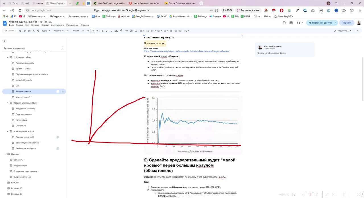Open the Screaming Frog tutorial link

187,51
